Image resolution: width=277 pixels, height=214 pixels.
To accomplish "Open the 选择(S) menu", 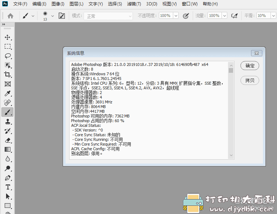I will pos(115,4).
